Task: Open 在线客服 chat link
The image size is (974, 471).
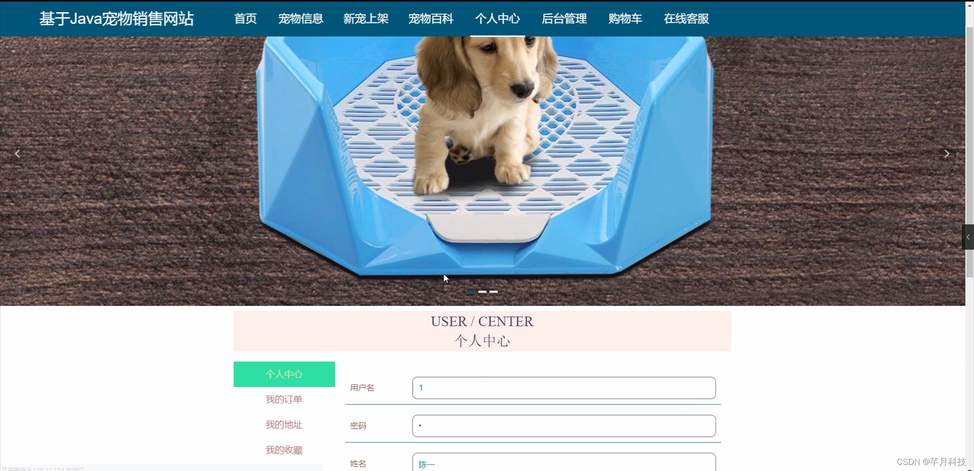Action: pos(686,19)
